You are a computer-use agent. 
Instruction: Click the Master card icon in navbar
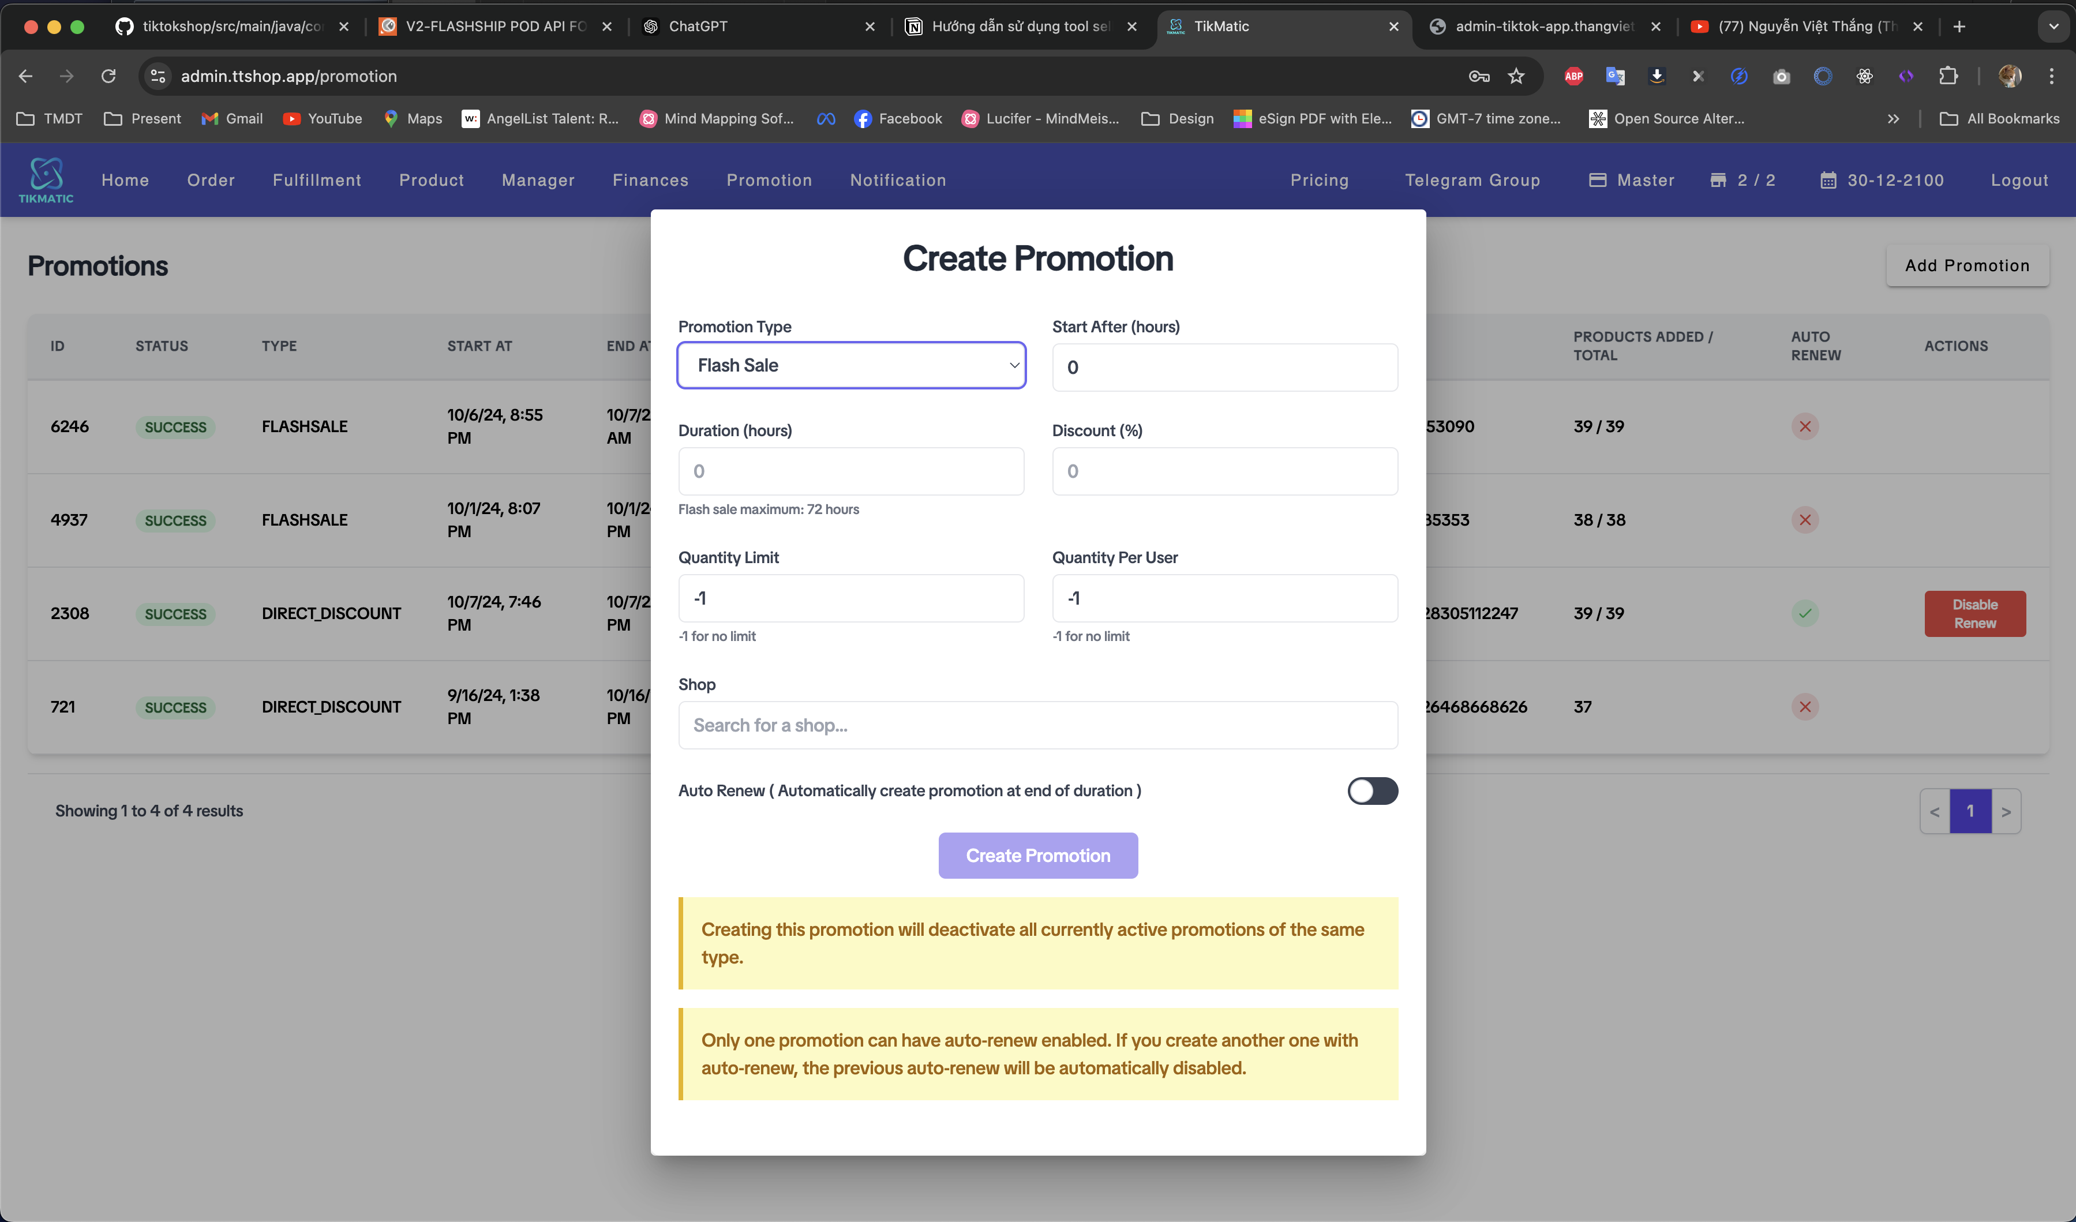pos(1597,179)
